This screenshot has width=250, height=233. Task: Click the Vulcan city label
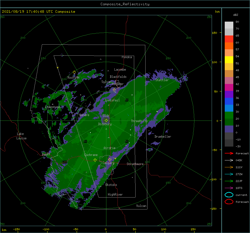click(x=141, y=206)
